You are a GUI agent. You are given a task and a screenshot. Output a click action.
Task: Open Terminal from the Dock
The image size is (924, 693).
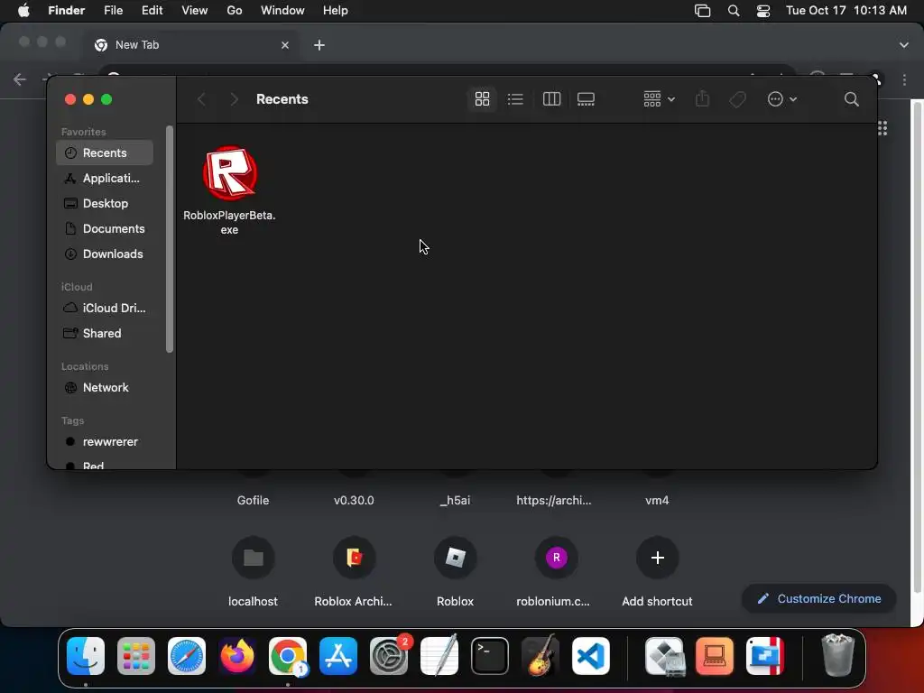point(490,656)
